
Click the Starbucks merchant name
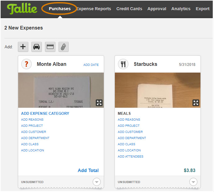(145, 64)
